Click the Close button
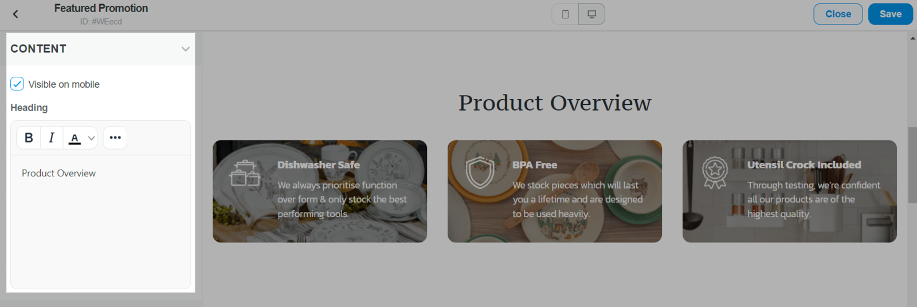The image size is (917, 307). pyautogui.click(x=838, y=14)
